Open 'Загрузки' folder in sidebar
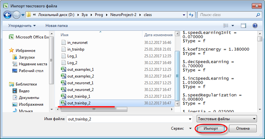The width and height of the screenshot is (265, 139). 23,57
